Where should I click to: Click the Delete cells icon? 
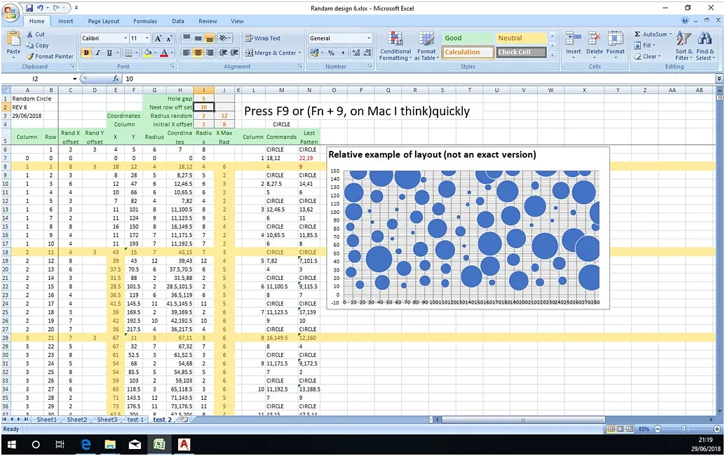click(x=594, y=43)
